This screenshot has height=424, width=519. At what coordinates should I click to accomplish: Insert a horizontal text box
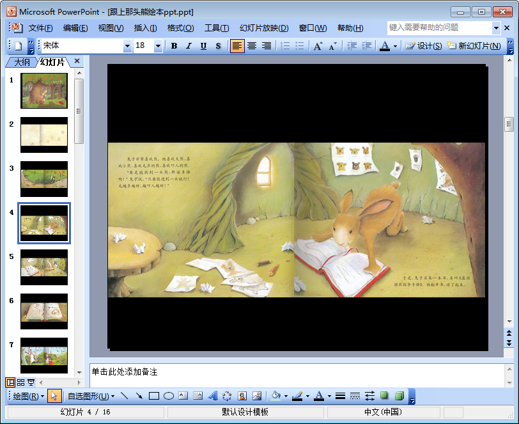coord(183,396)
